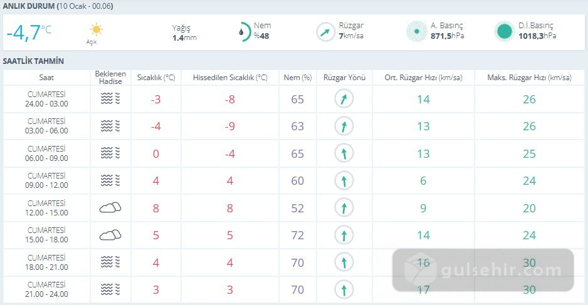Select the Maks. Rüzgar Hızı column header
This screenshot has width=588, height=305.
pos(529,78)
